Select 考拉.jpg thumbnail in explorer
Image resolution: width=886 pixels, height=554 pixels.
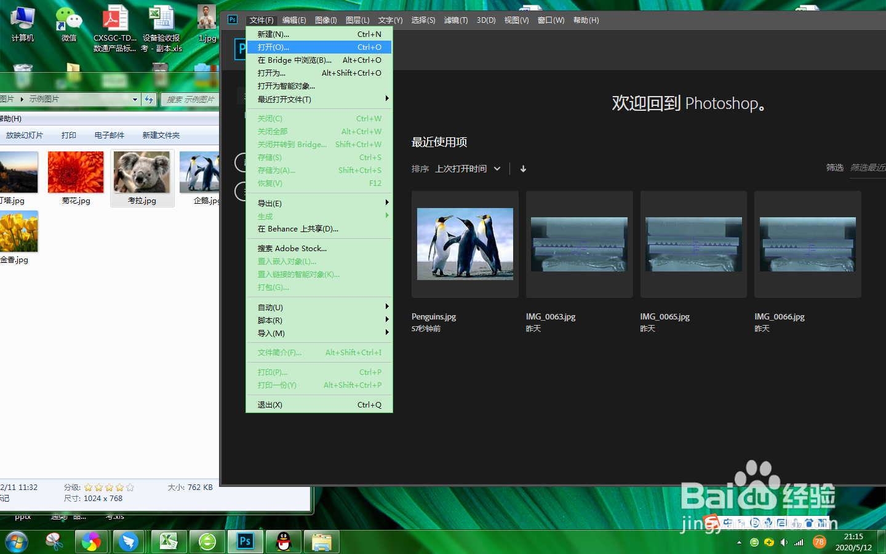[x=142, y=178]
